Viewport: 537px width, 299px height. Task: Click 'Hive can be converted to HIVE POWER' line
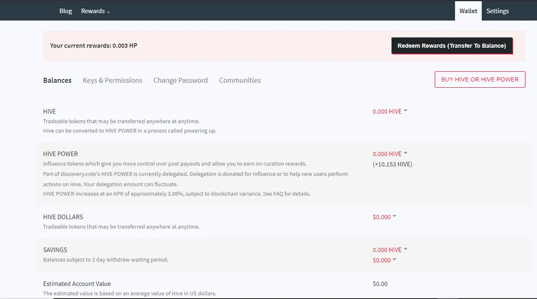click(x=130, y=130)
